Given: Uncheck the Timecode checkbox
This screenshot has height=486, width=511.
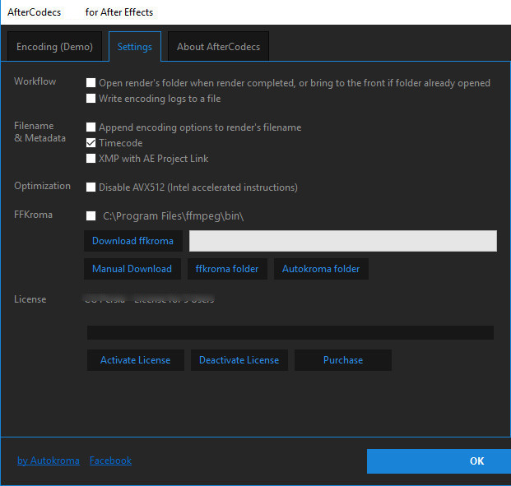Looking at the screenshot, I should point(91,142).
